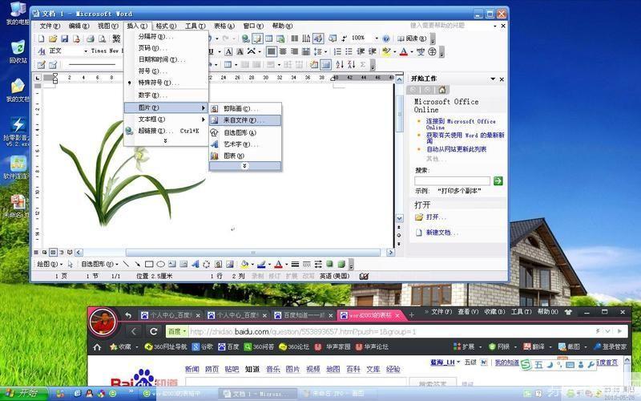Click 新建文档... link in task pane
641x401 pixels.
(442, 233)
